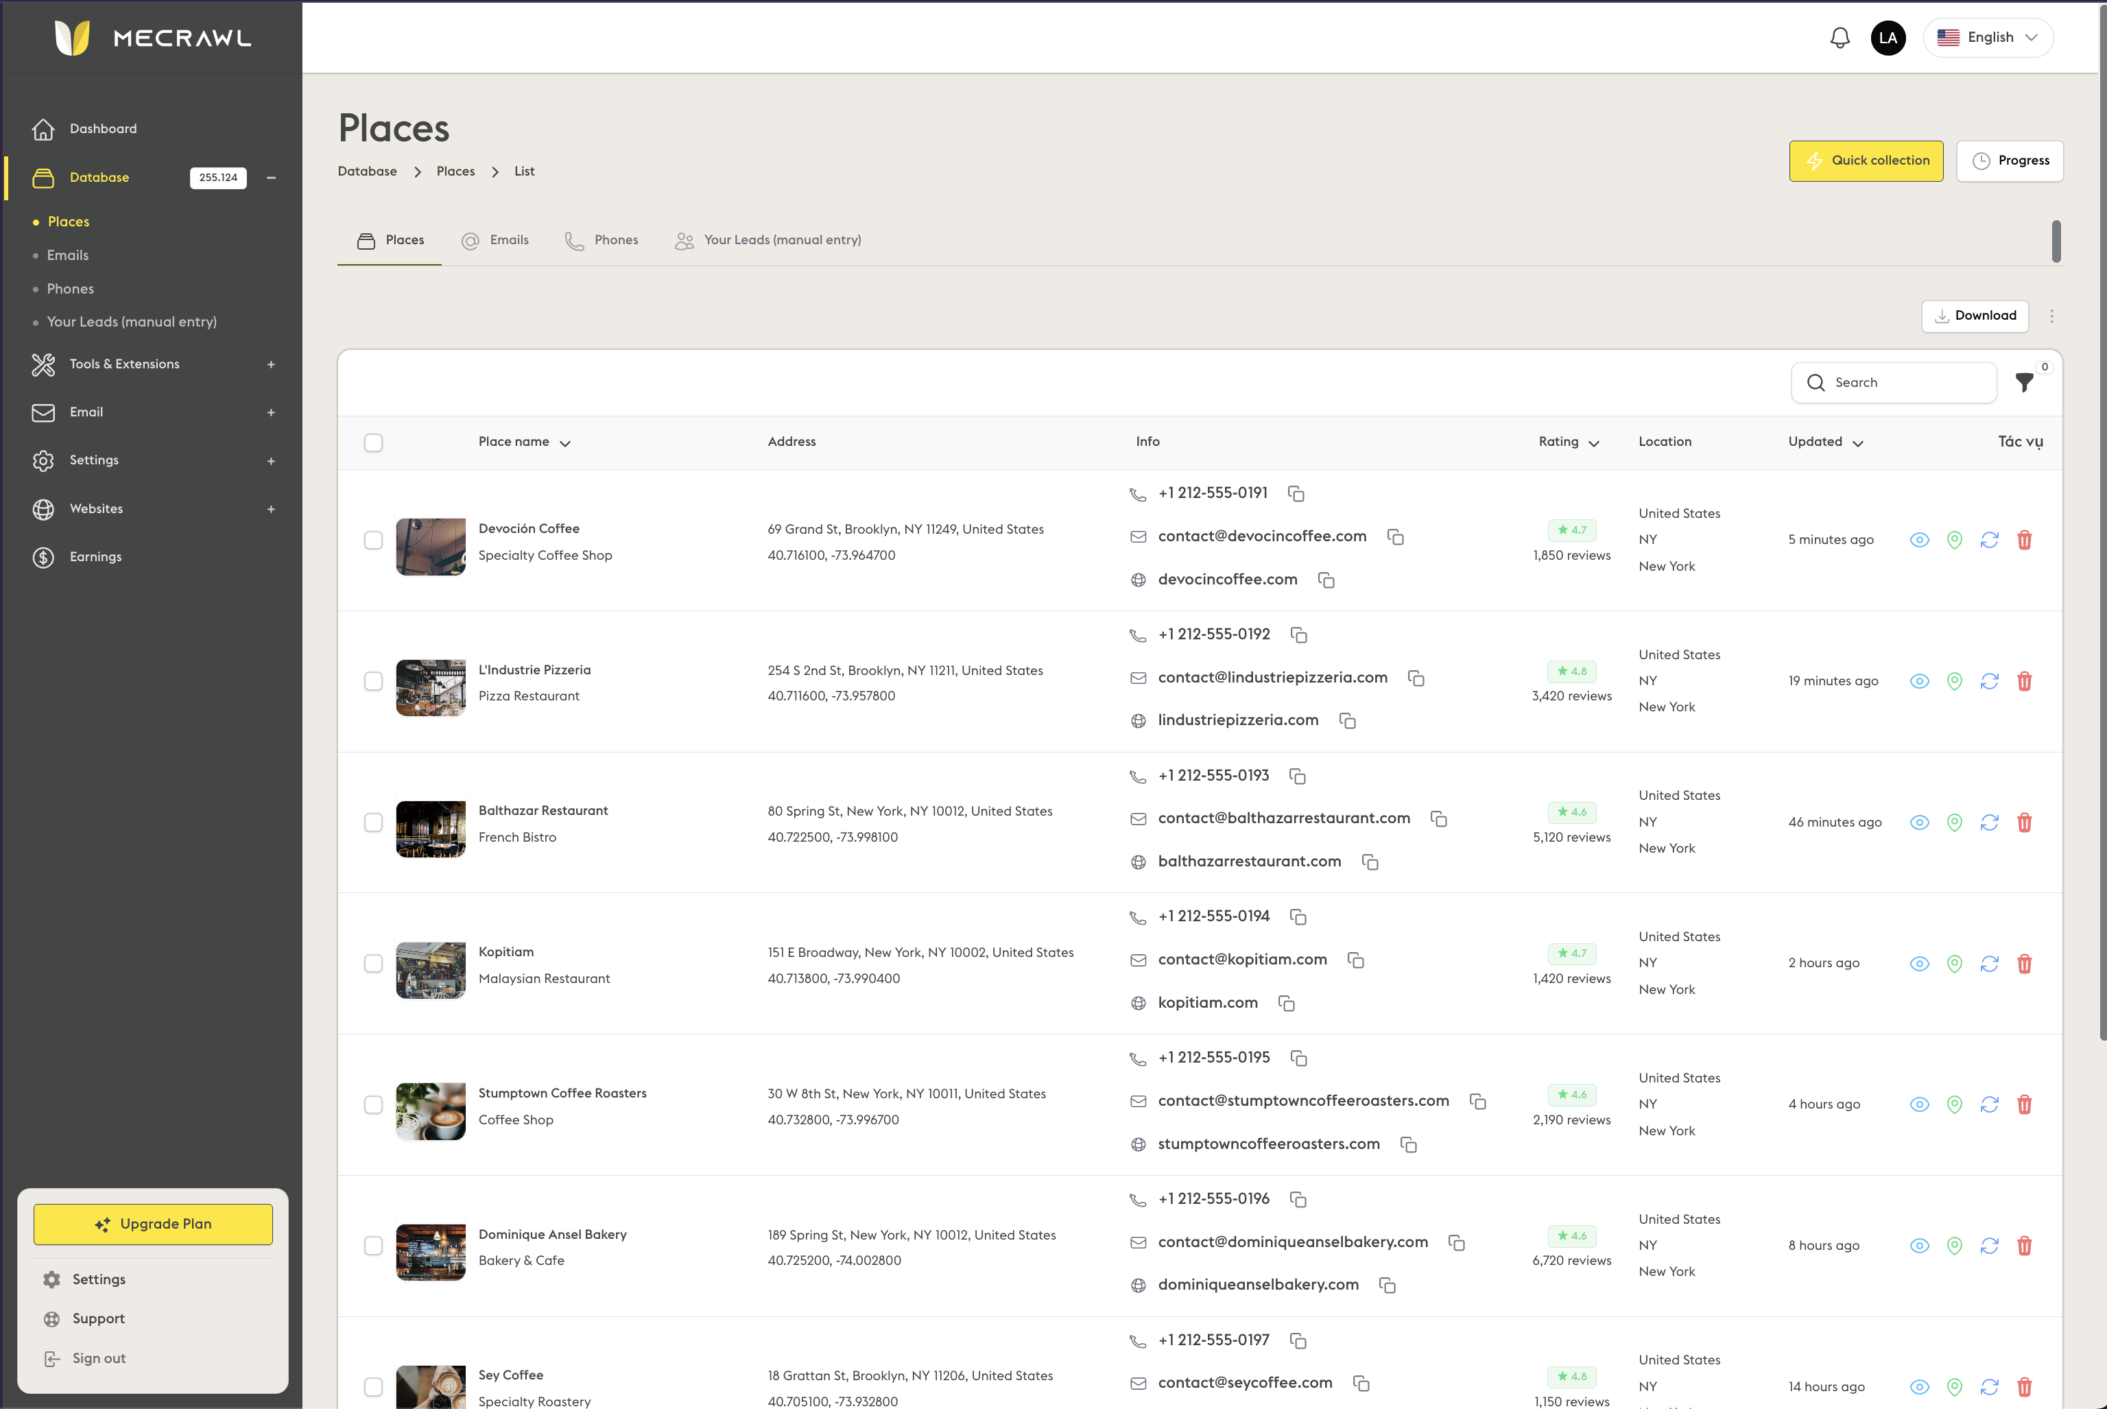The height and width of the screenshot is (1409, 2107).
Task: Copy website devocincoffee.com
Action: (x=1326, y=580)
